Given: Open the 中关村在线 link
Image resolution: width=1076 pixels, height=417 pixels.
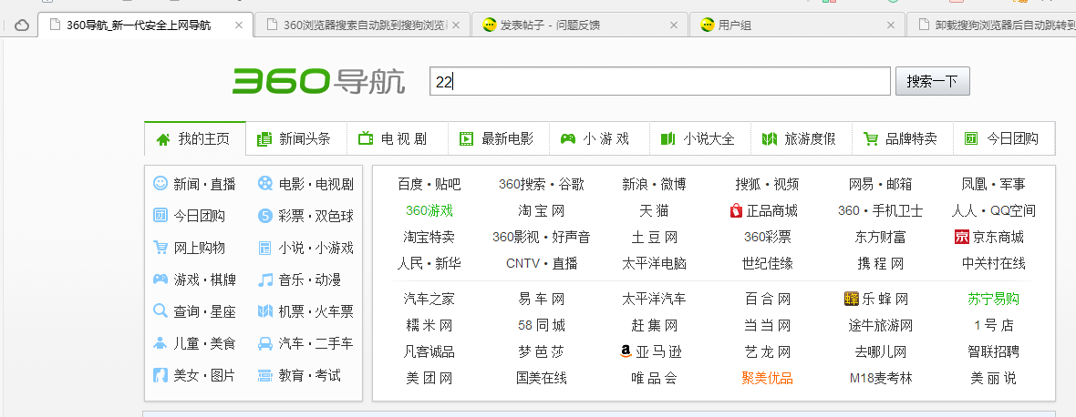Looking at the screenshot, I should tap(994, 264).
